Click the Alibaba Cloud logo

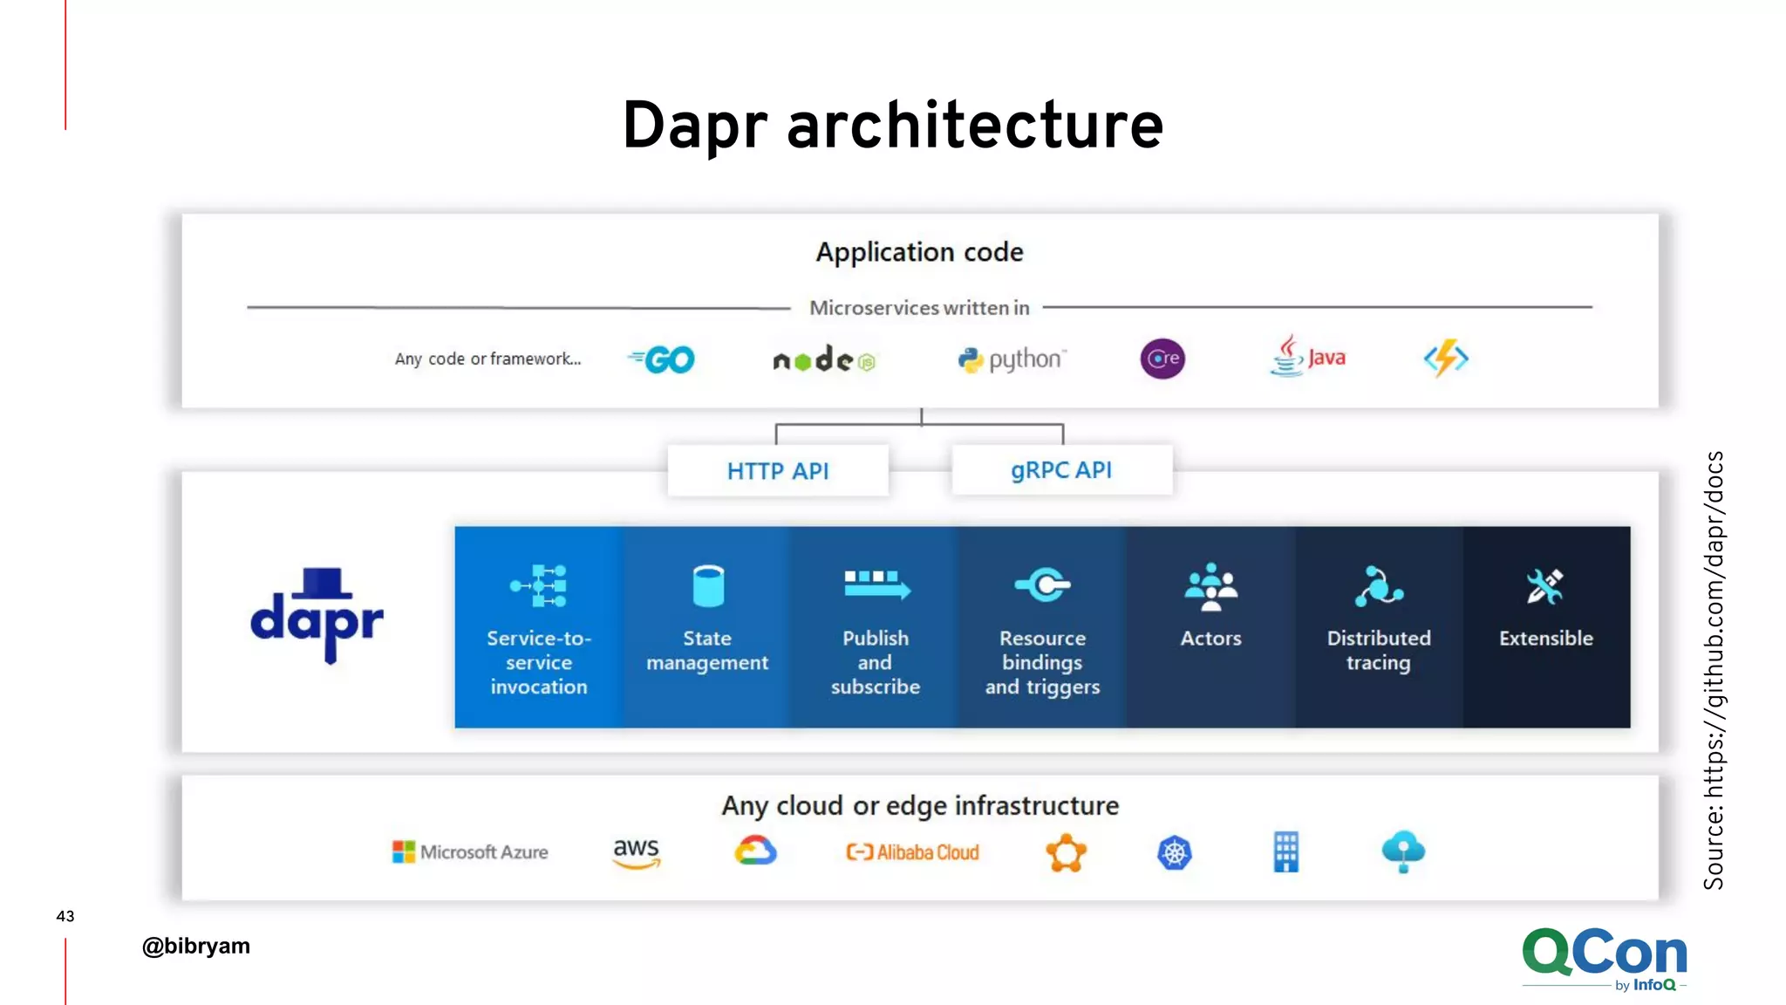pos(913,852)
